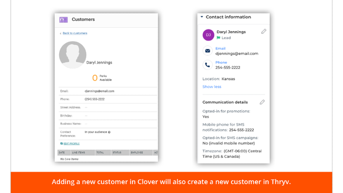Image resolution: width=343 pixels, height=193 pixels.
Task: Click the No (invalid mobile number) value
Action: (x=229, y=143)
